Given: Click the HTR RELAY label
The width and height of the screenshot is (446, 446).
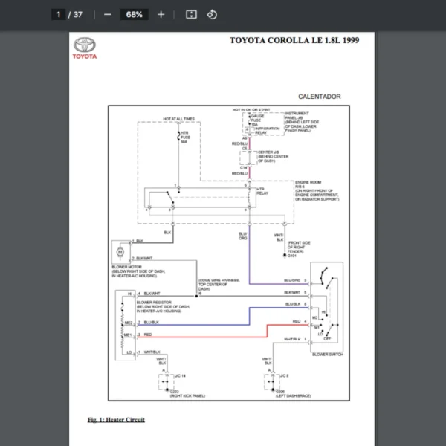Looking at the screenshot, I should tap(262, 191).
